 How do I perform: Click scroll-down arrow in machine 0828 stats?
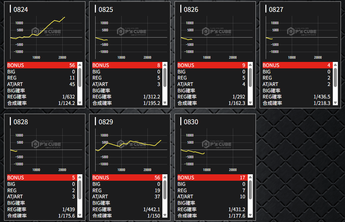pos(80,215)
